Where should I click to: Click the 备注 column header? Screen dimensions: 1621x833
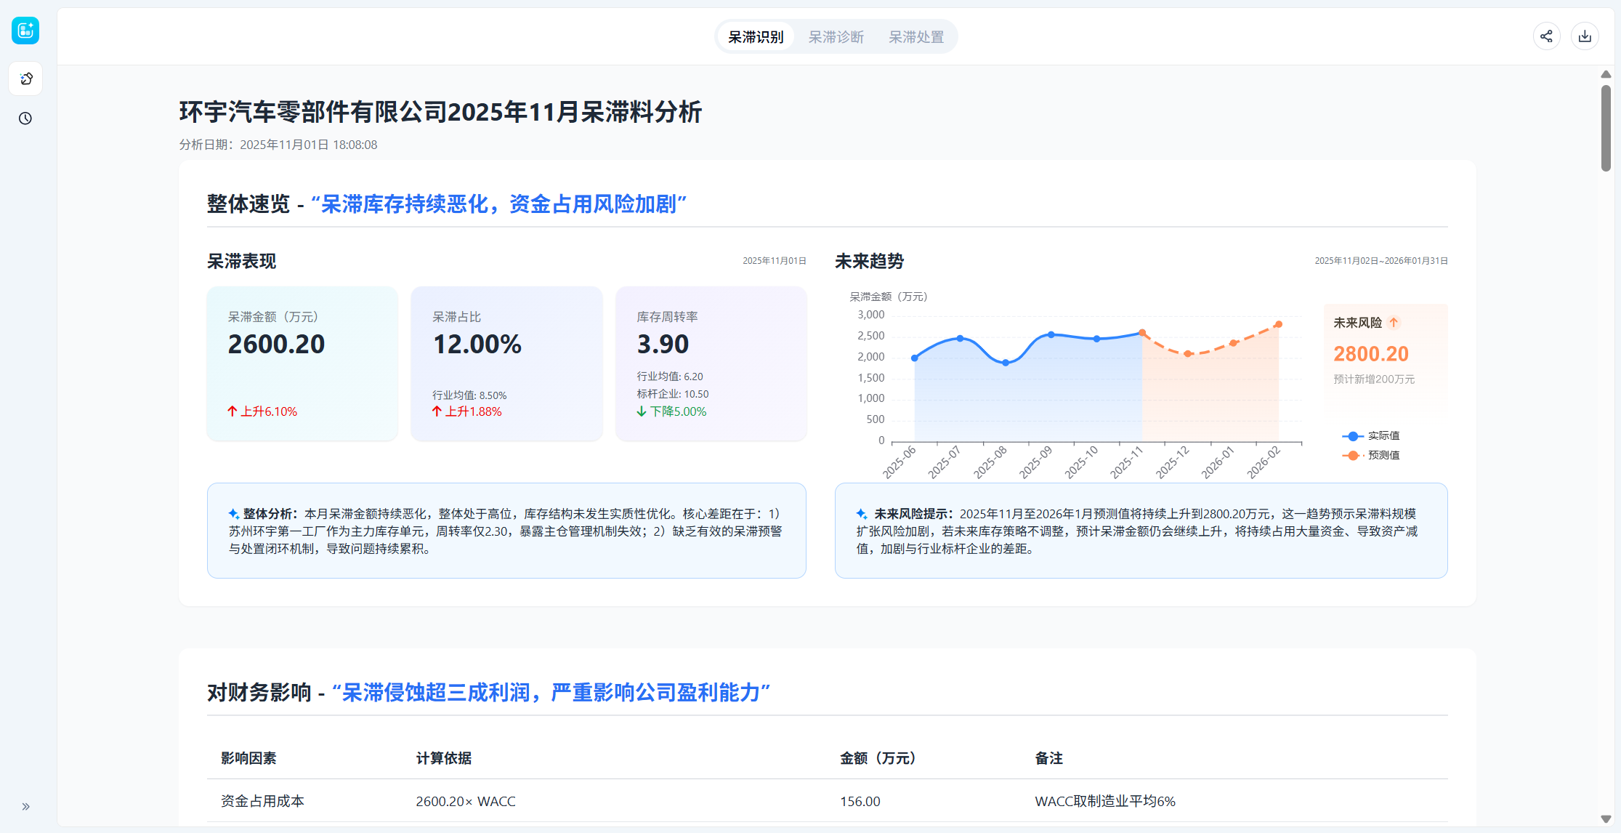point(1048,758)
